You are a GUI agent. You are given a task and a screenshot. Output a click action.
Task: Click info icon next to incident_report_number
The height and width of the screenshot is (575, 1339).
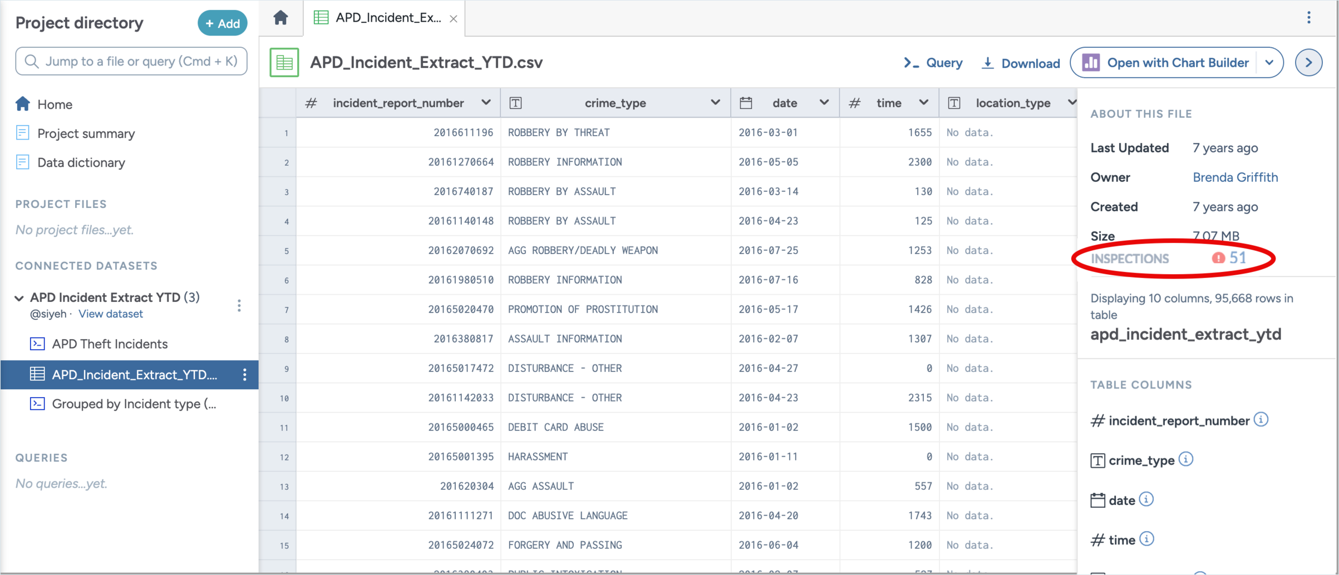pos(1261,420)
